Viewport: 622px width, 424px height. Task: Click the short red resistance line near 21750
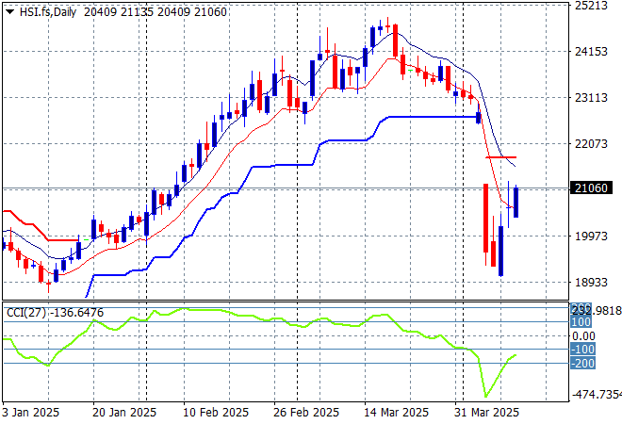(501, 157)
